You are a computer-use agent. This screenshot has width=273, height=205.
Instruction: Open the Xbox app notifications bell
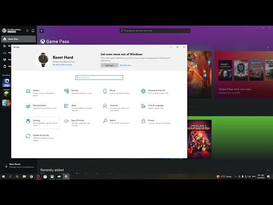33,31
